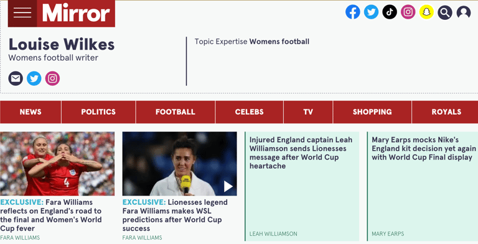Visit the Mirror Facebook page
This screenshot has width=478, height=244.
353,12
